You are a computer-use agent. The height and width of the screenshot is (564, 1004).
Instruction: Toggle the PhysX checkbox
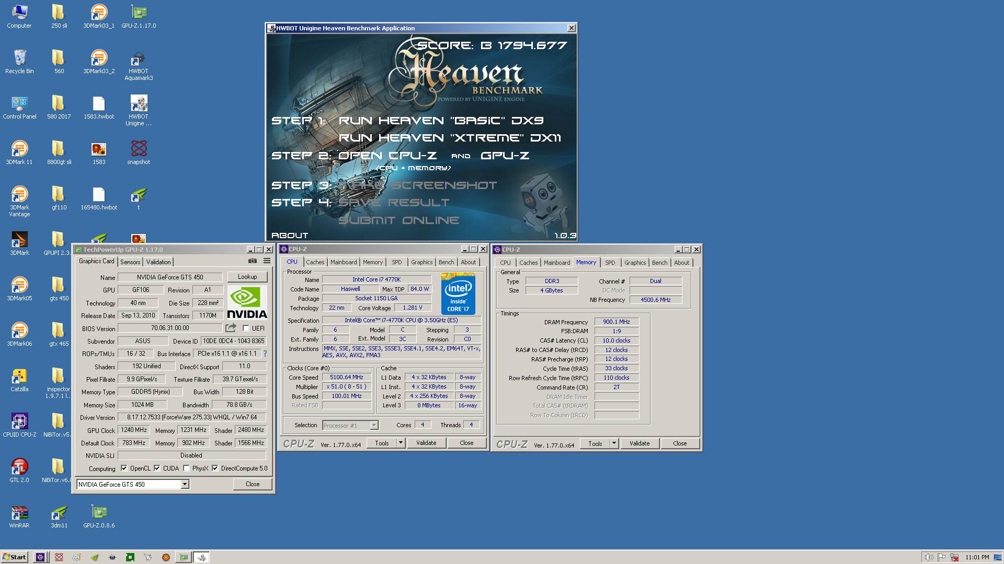186,468
